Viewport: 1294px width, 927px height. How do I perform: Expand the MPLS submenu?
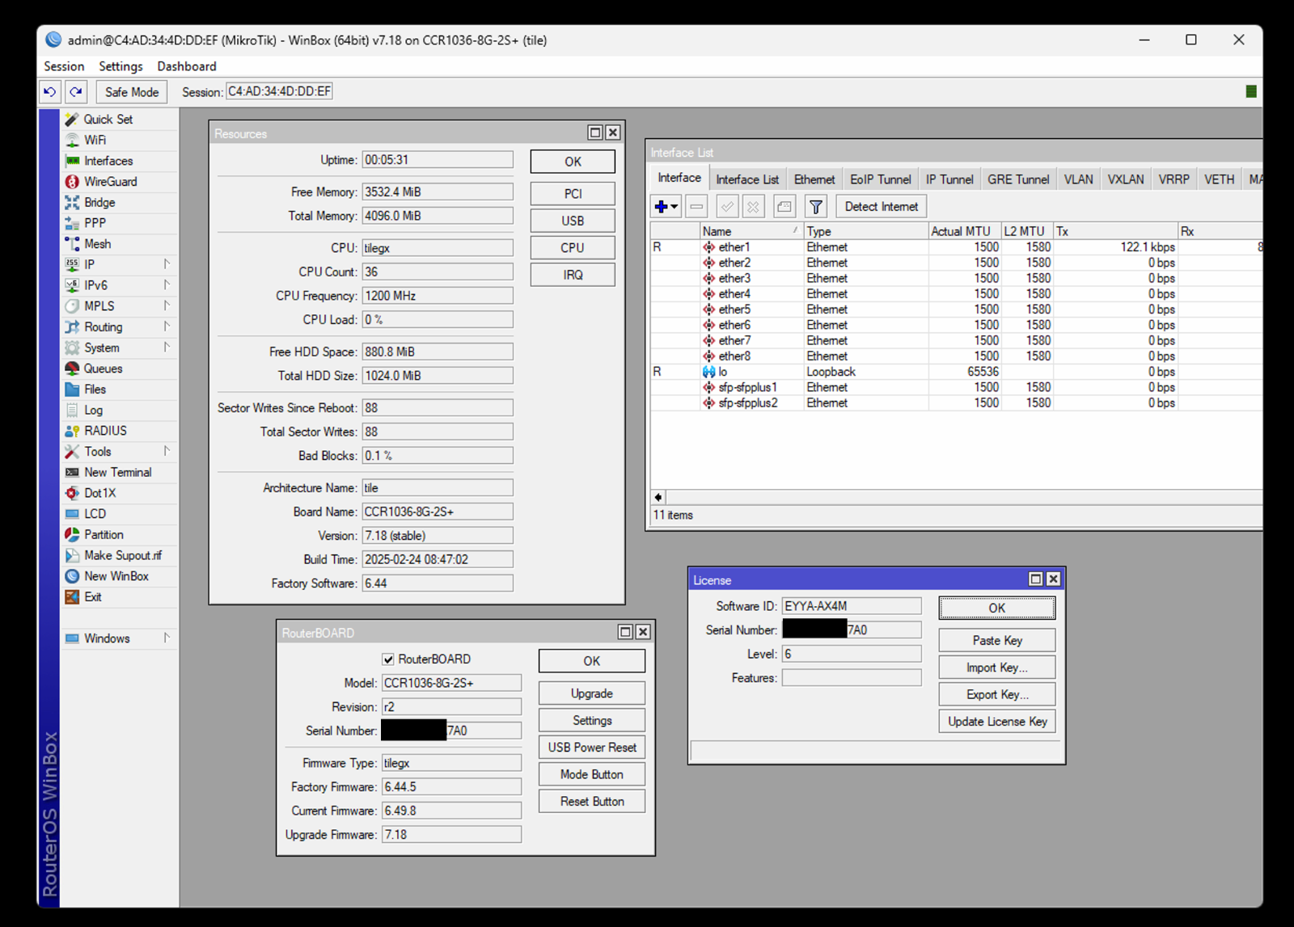pos(167,306)
